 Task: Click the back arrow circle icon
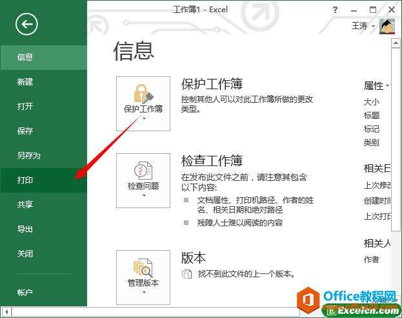[26, 24]
